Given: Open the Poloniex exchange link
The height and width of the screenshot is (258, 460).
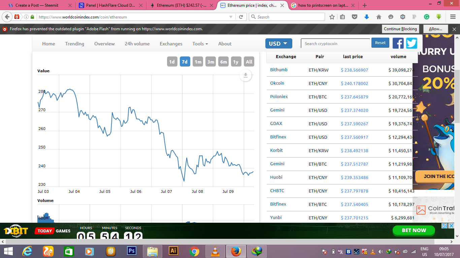Looking at the screenshot, I should click(279, 96).
